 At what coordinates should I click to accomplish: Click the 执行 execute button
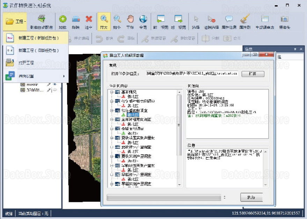[x=251, y=197]
